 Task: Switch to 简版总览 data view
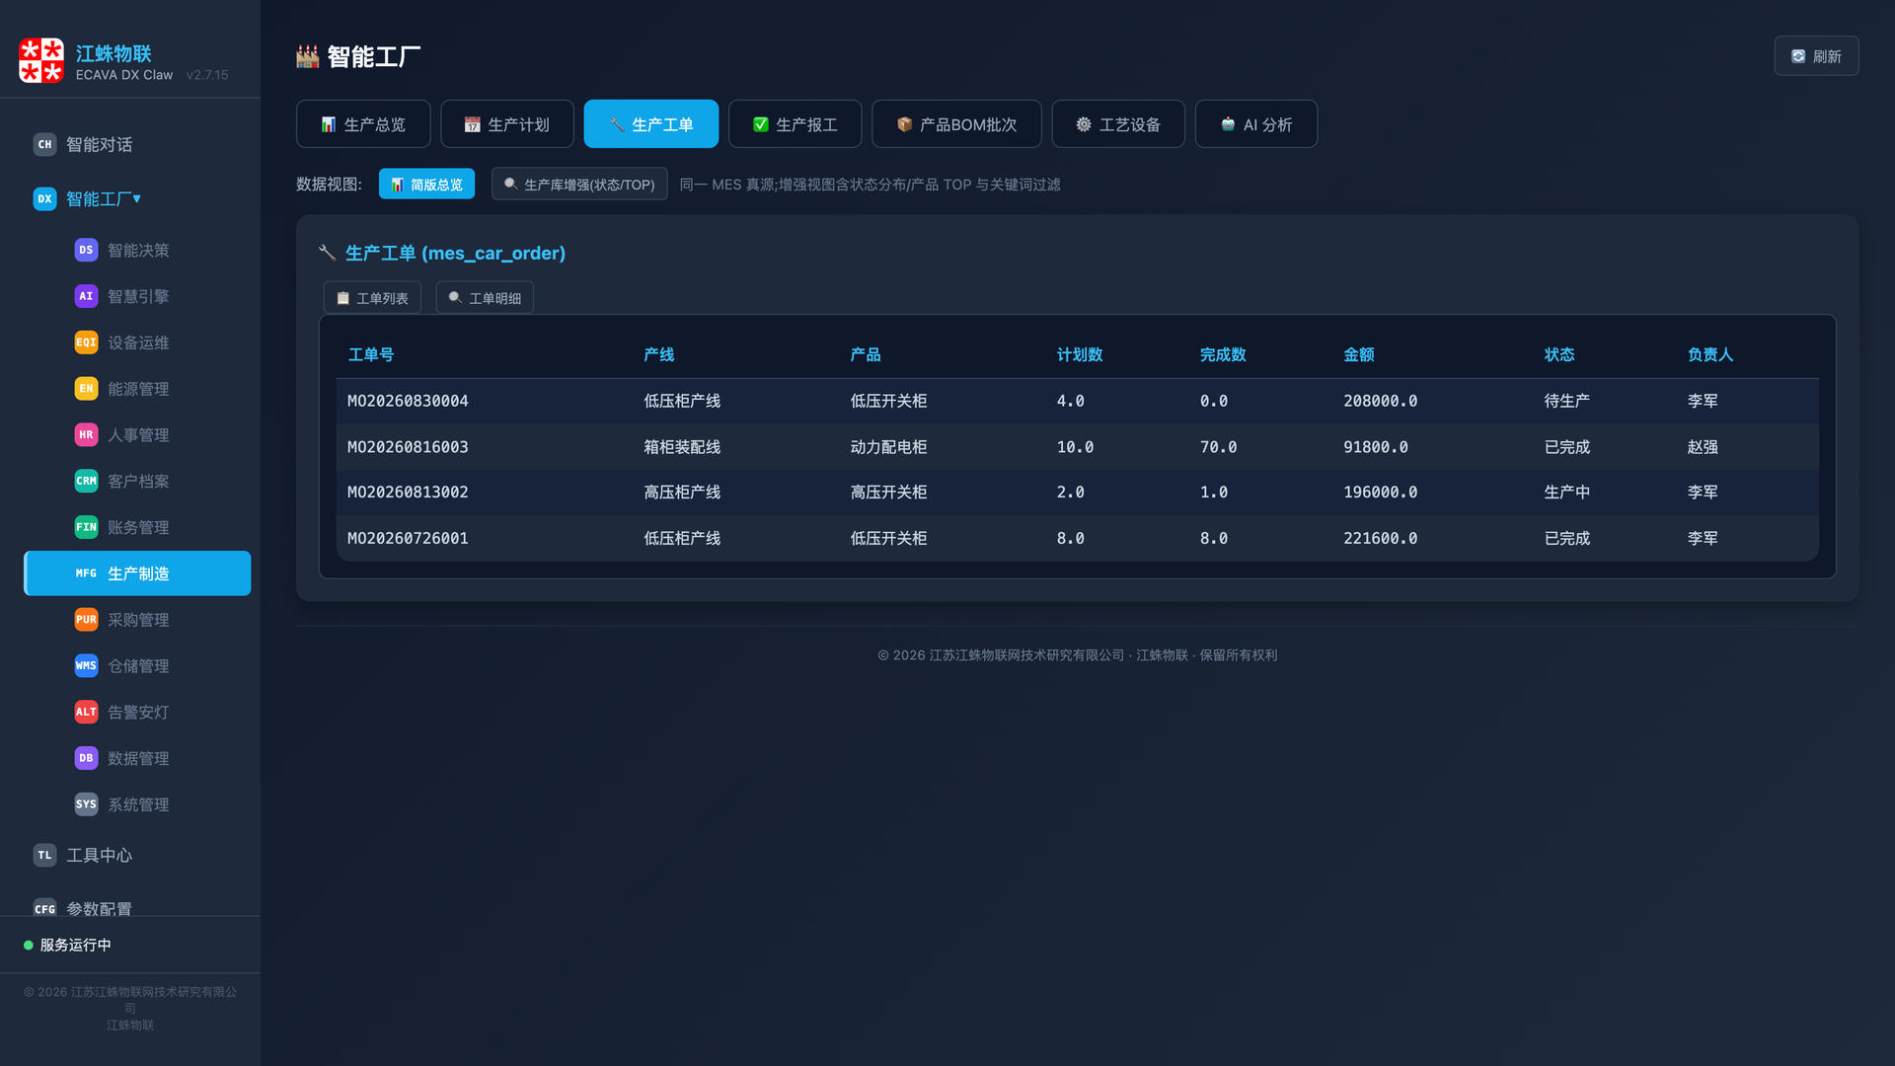(426, 185)
